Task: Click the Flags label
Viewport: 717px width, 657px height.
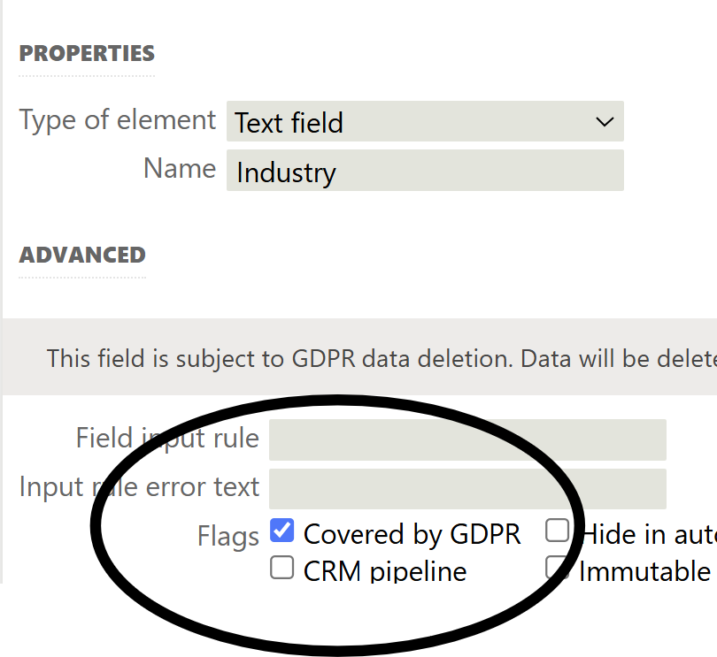Action: [228, 536]
